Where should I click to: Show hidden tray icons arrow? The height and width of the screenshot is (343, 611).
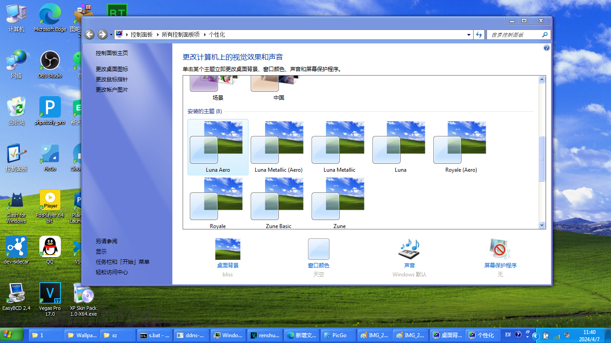click(535, 335)
